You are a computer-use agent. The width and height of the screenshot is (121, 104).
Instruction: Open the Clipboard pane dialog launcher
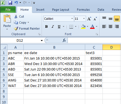coord(39,34)
